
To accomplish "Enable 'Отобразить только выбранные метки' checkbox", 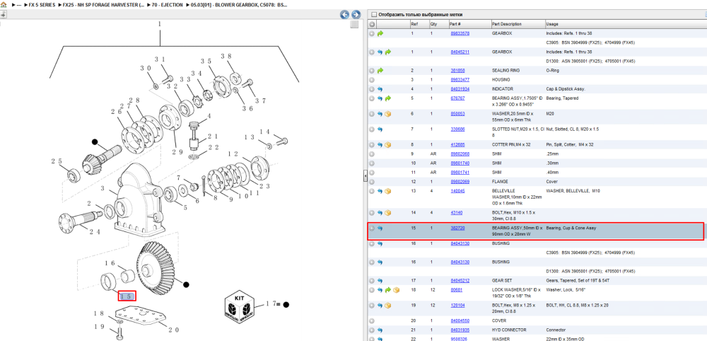I will [373, 14].
